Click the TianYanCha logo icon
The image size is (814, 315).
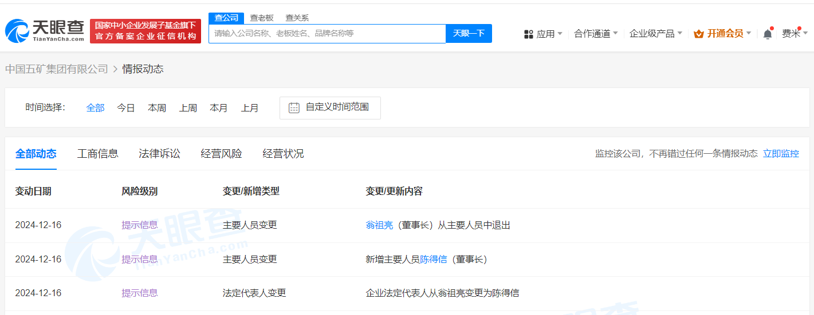[x=17, y=31]
